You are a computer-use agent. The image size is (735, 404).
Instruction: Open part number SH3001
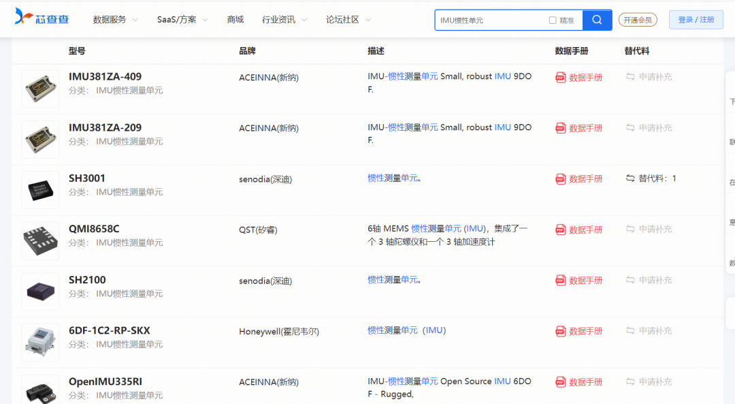coord(86,178)
